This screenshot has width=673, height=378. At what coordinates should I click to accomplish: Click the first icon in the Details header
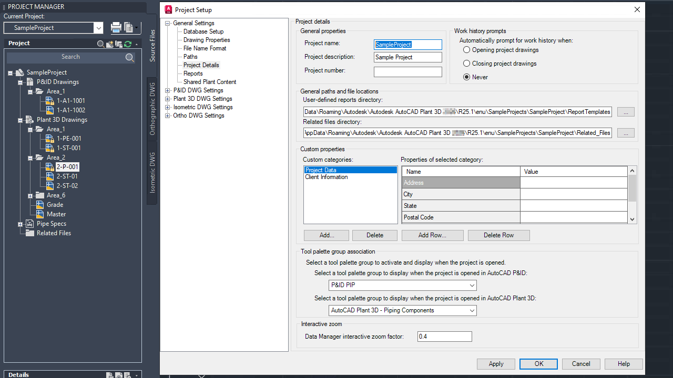[110, 375]
